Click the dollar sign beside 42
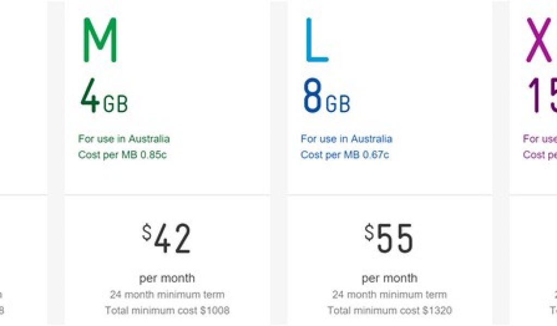The image size is (557, 326). 146,233
